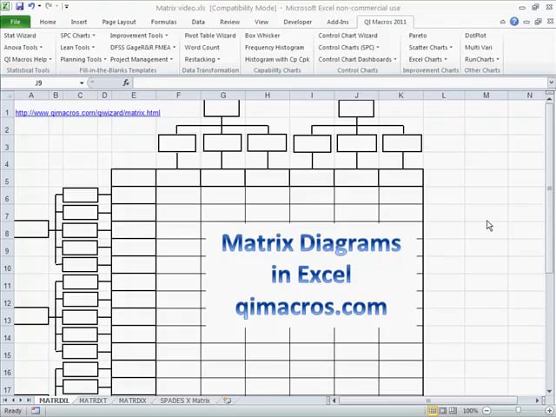
Task: Click Histogram with Cp Cpk button
Action: click(x=277, y=59)
